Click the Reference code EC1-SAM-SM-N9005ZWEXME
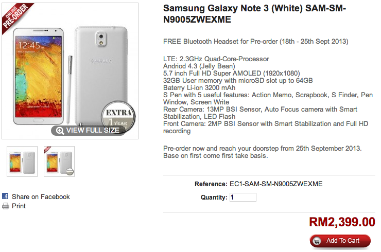 (x=277, y=184)
